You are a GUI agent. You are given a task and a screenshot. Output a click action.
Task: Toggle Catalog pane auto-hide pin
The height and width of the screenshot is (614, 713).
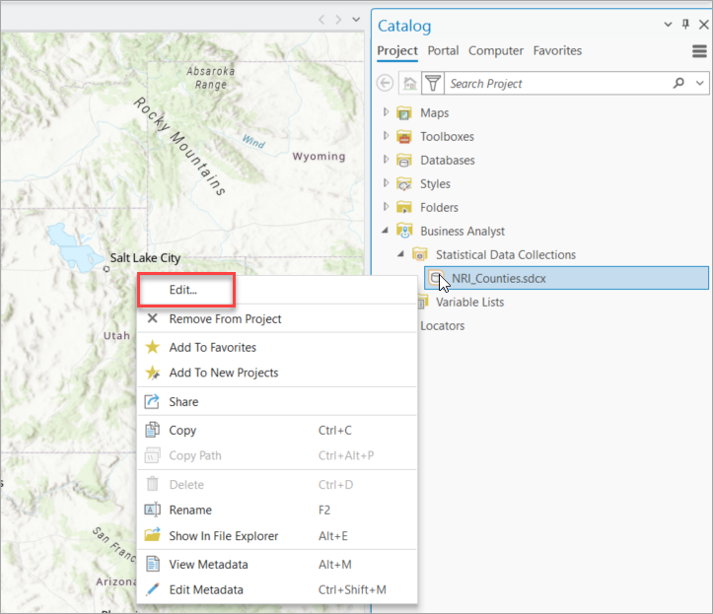click(x=685, y=24)
